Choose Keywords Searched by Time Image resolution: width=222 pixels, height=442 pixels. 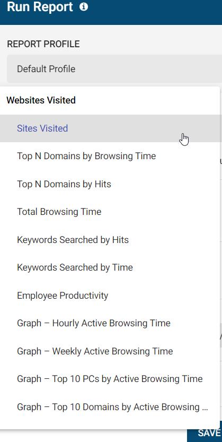coord(110,267)
